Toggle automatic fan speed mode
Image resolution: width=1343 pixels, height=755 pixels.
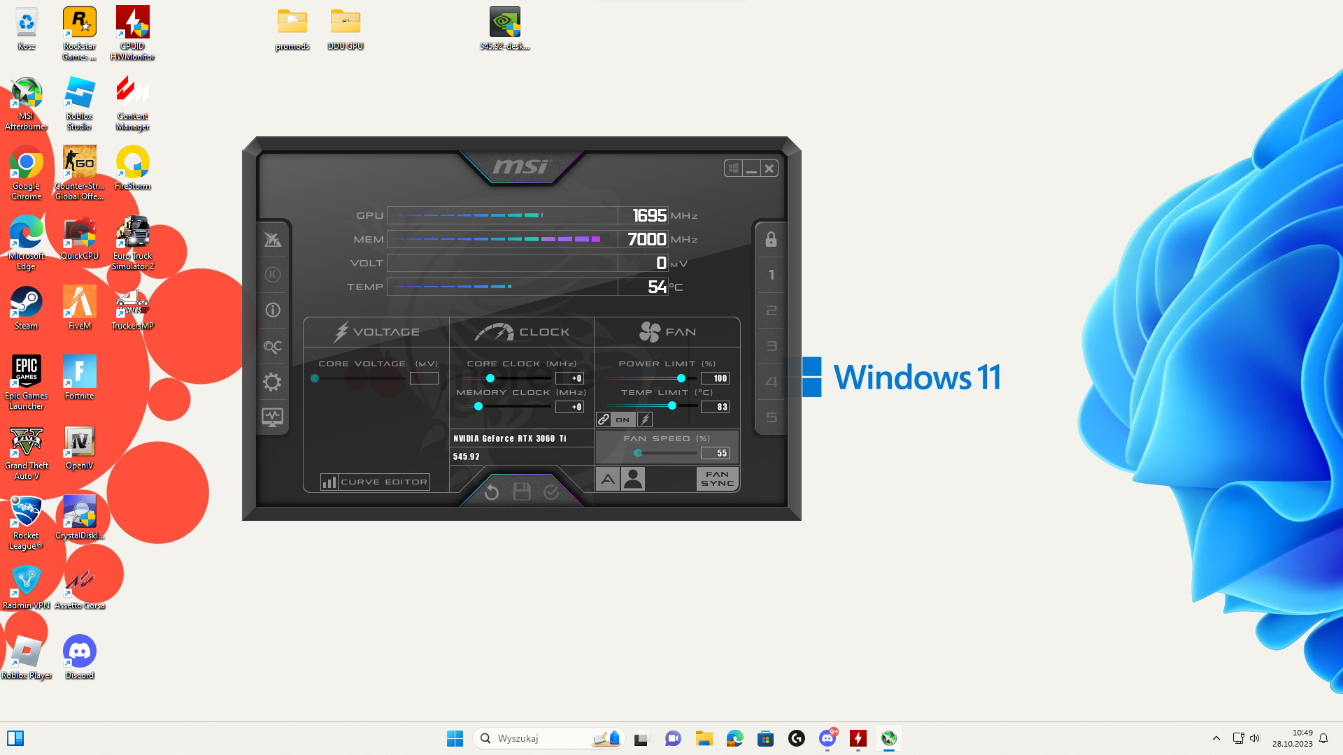608,479
